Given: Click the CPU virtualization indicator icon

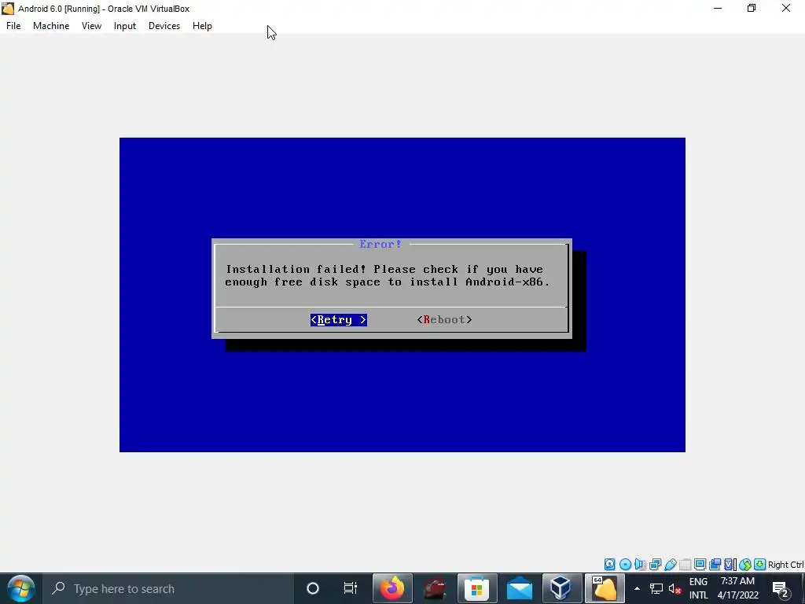Looking at the screenshot, I should pos(730,565).
